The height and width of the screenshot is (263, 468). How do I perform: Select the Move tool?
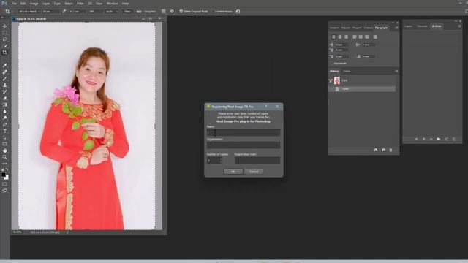pyautogui.click(x=5, y=26)
